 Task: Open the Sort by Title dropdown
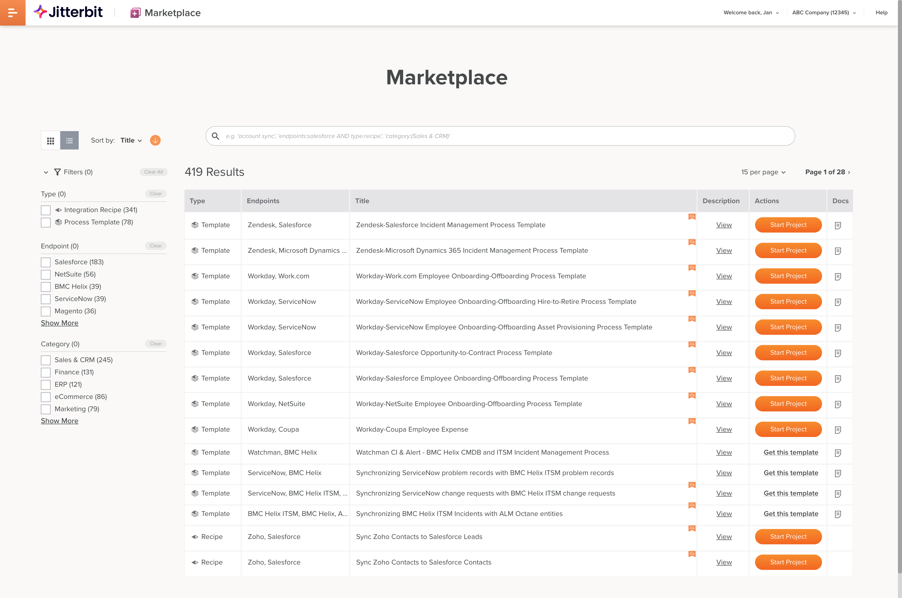[131, 140]
